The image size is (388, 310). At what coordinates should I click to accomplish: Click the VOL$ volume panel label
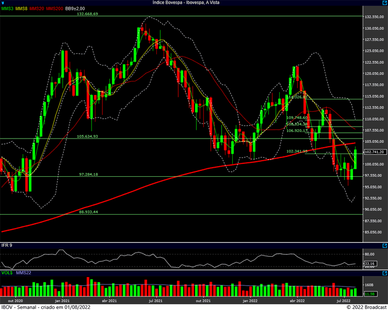(6, 273)
